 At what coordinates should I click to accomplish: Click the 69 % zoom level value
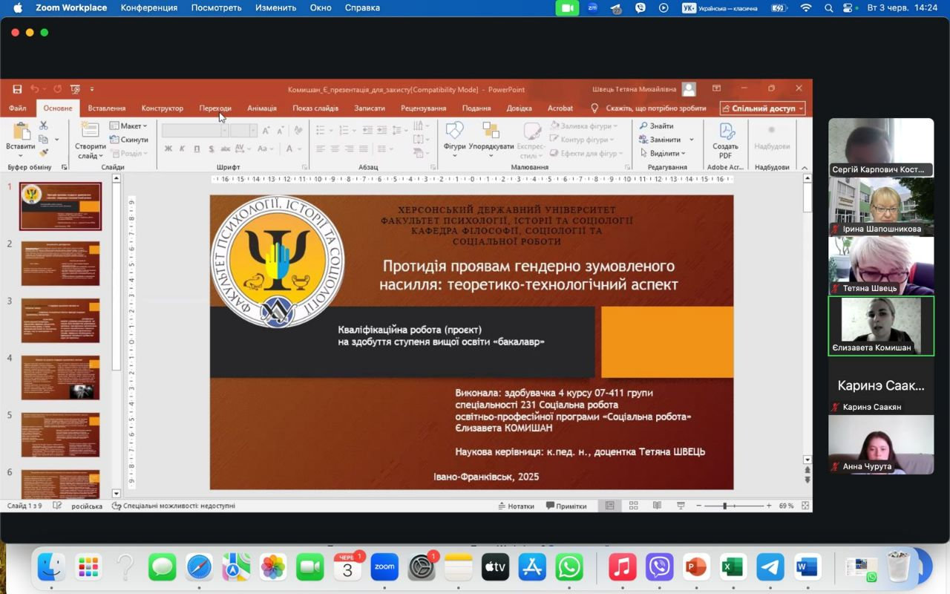[x=786, y=506]
